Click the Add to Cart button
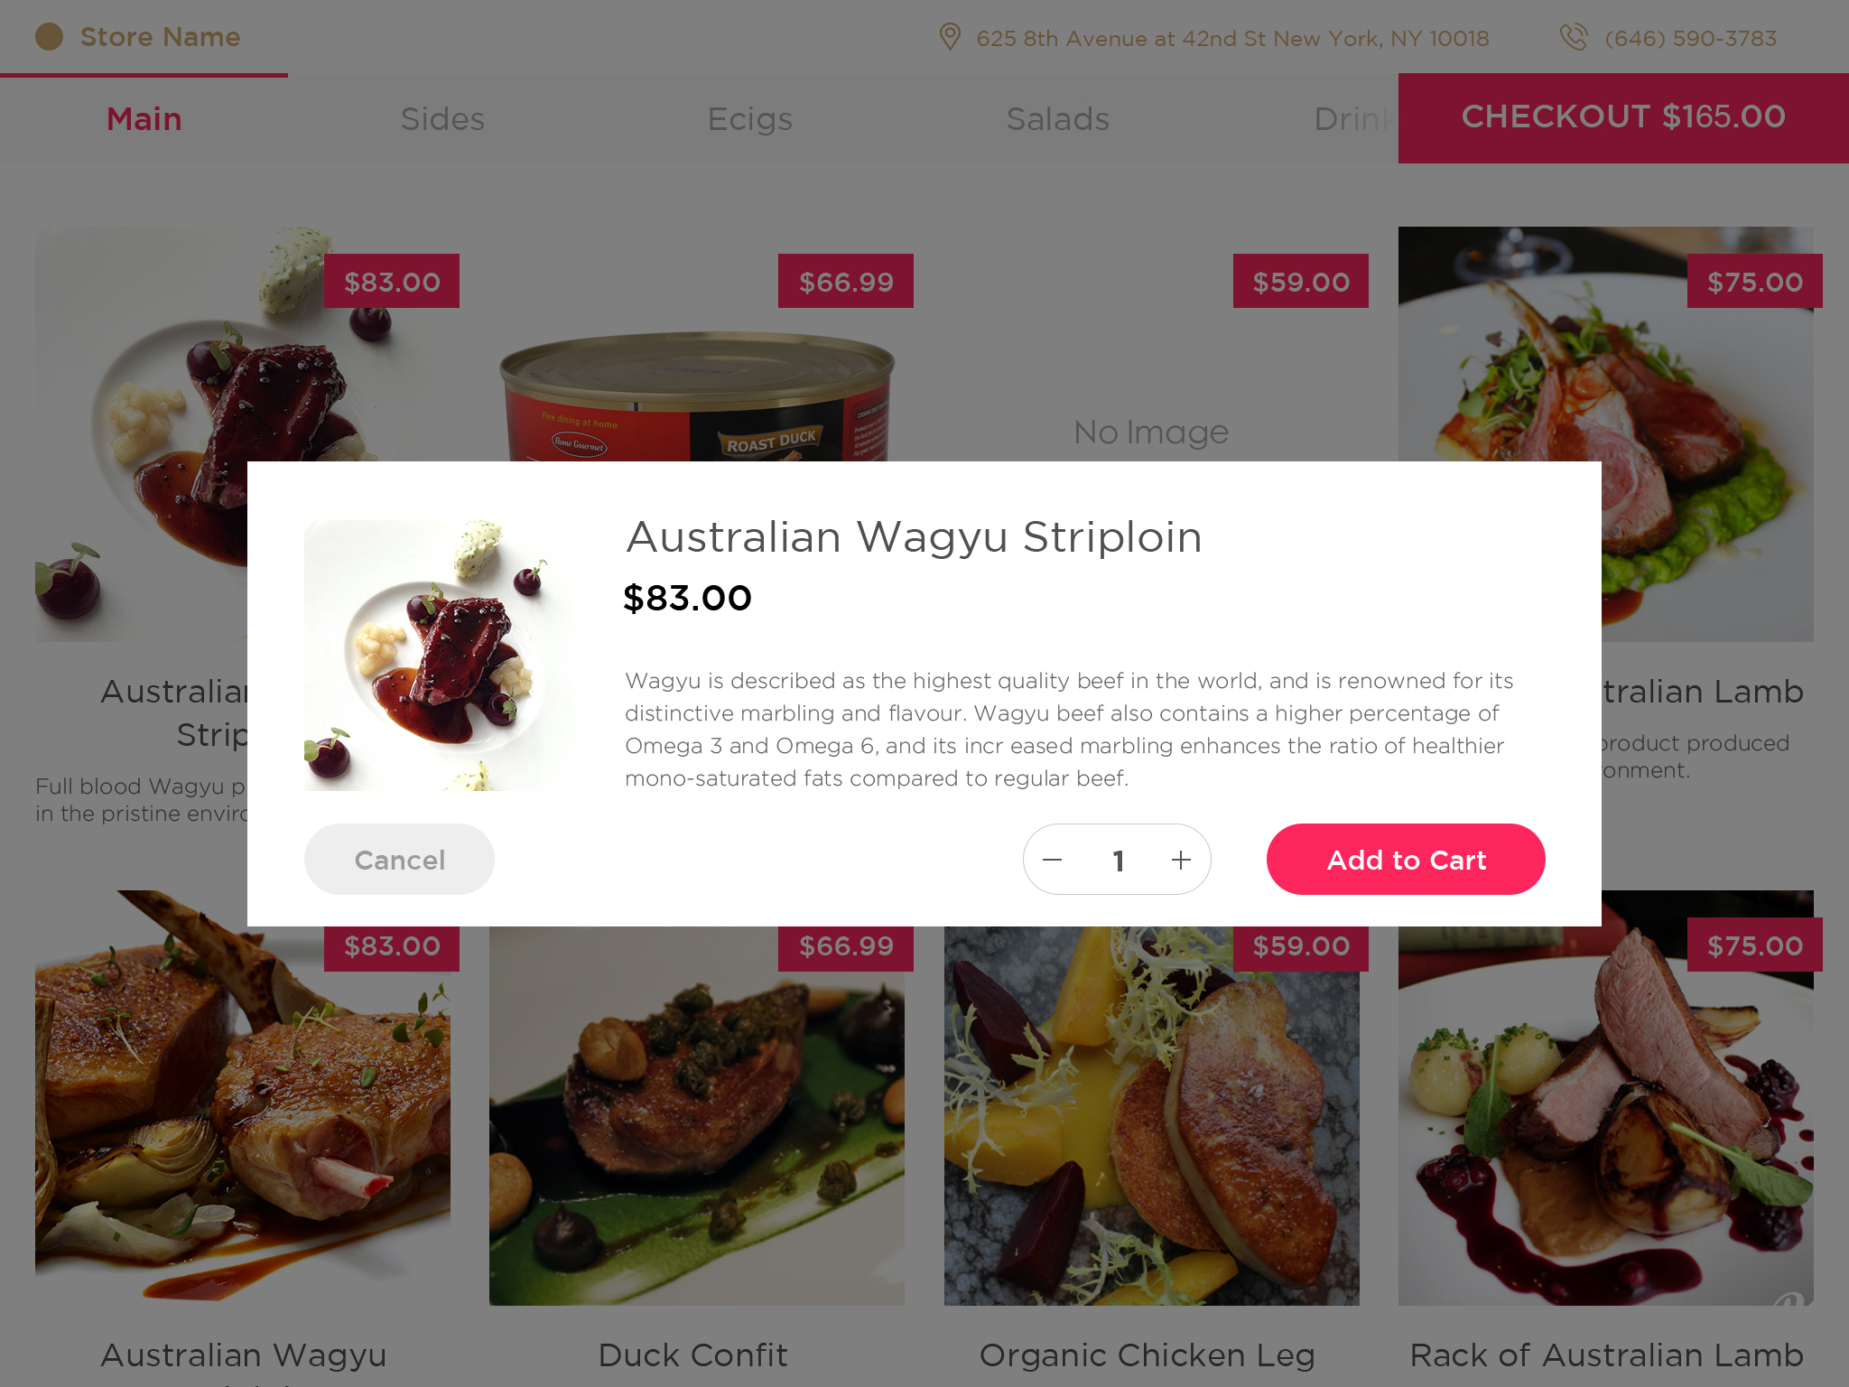The width and height of the screenshot is (1849, 1387). pos(1406,859)
